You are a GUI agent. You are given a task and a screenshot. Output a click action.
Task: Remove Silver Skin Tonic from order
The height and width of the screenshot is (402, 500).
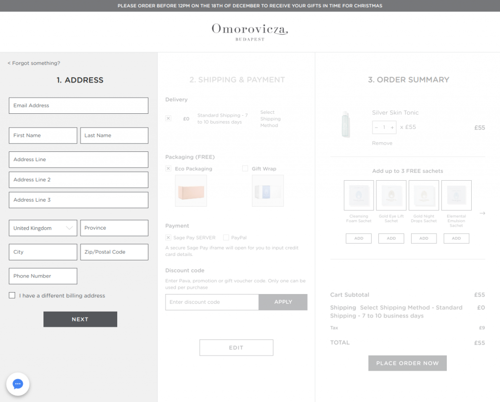click(x=382, y=143)
